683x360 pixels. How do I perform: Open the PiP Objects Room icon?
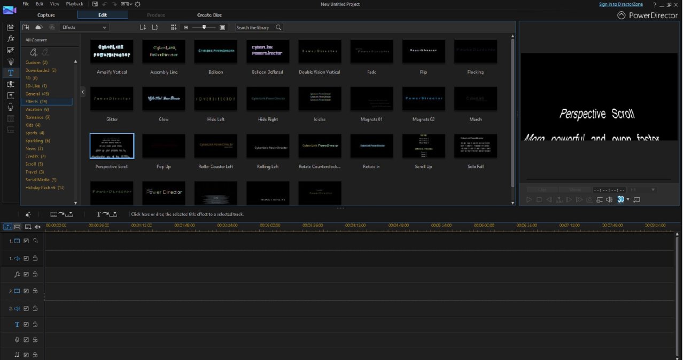(x=11, y=50)
